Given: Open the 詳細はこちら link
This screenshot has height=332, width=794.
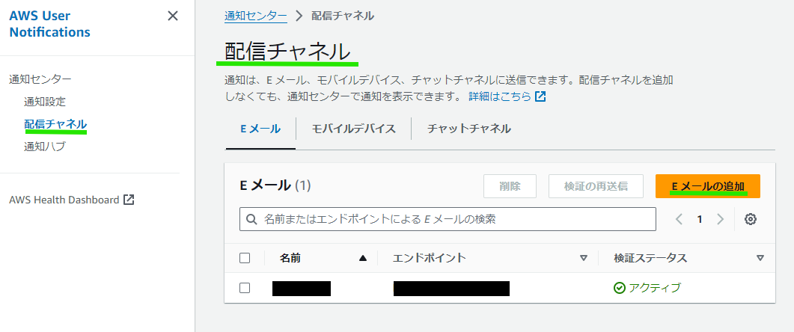Looking at the screenshot, I should point(500,96).
